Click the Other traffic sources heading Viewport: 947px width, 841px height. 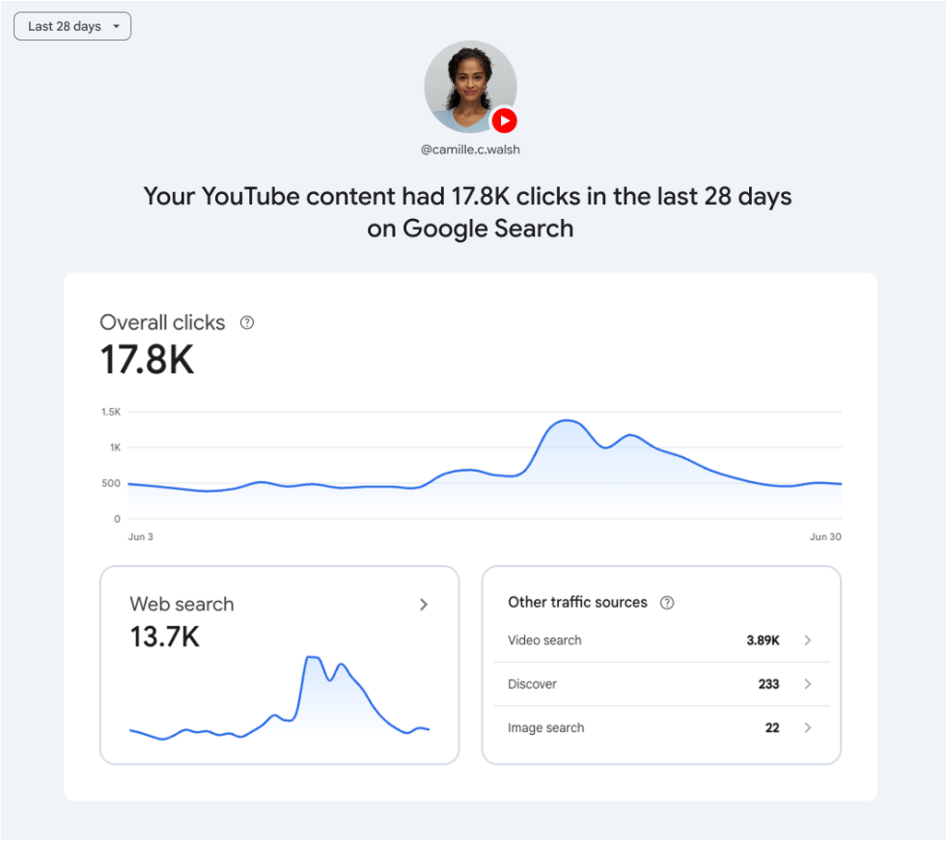[x=577, y=602]
